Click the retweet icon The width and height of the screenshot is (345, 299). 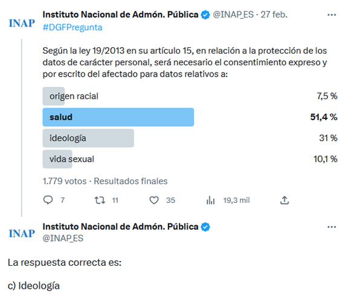[100, 200]
